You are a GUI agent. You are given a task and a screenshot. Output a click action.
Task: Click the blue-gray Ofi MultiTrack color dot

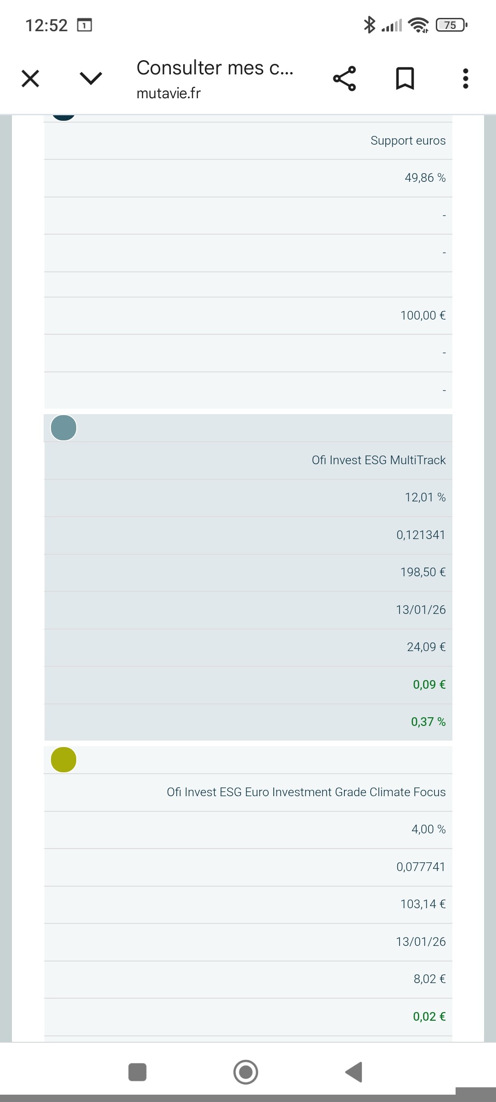(x=63, y=428)
